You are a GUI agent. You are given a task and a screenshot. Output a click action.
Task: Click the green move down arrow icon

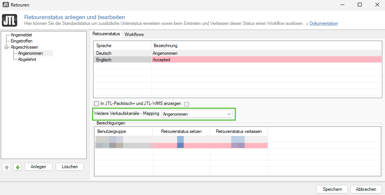coord(17,167)
